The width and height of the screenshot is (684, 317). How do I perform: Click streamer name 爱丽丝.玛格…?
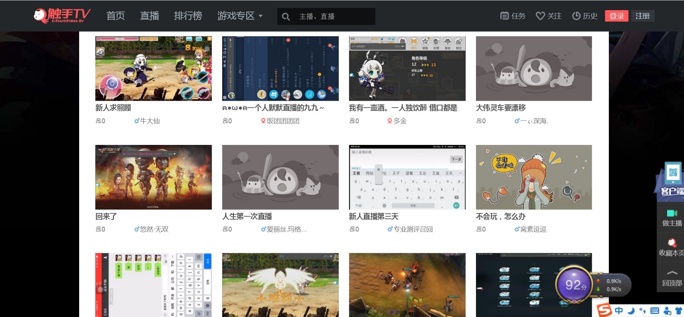click(x=287, y=229)
